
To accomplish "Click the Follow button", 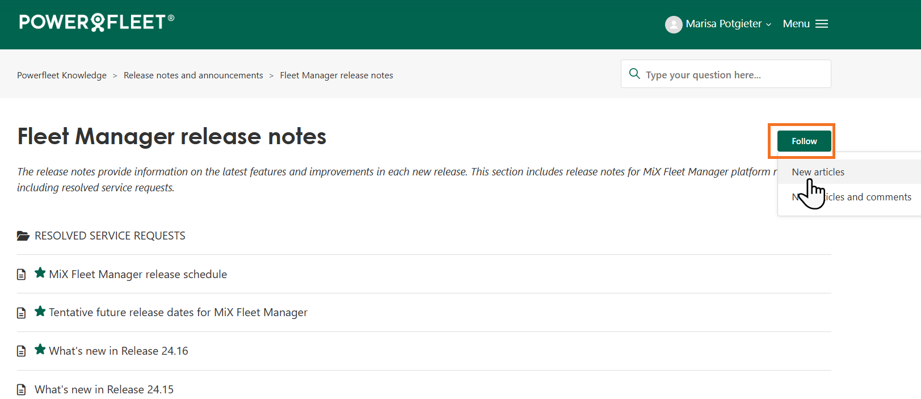I will pos(804,141).
